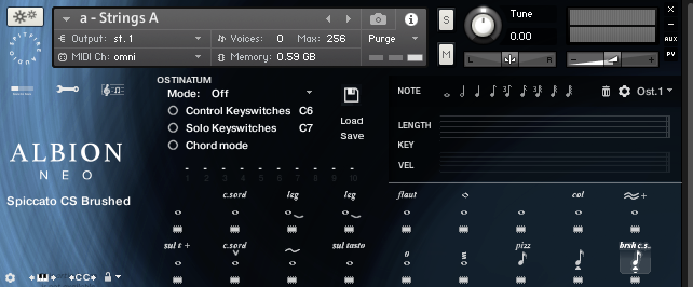Toggle the M mute button

pos(446,55)
